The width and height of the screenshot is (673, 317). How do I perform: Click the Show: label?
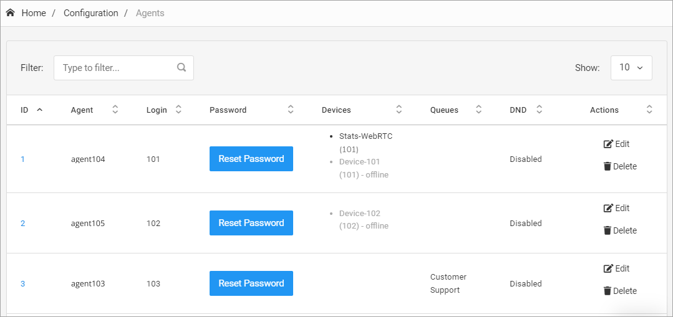pyautogui.click(x=587, y=68)
